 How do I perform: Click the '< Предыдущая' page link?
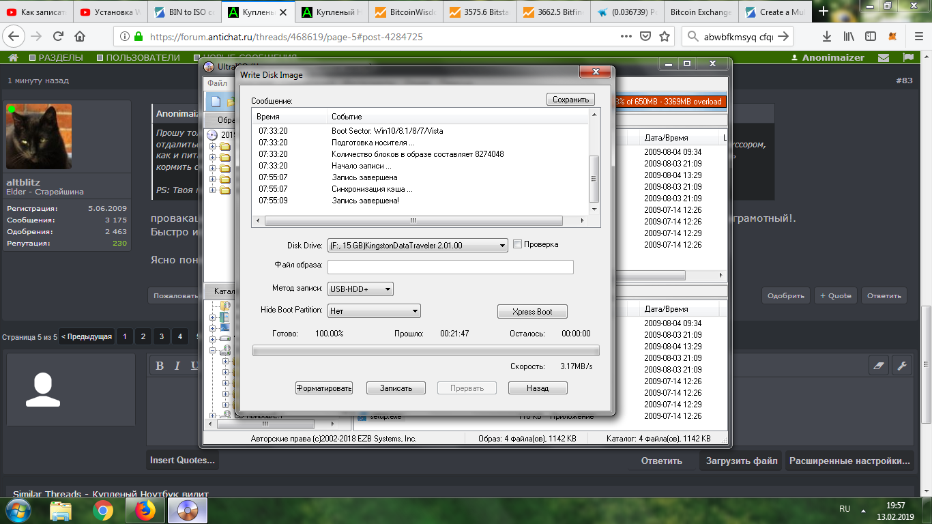(86, 336)
